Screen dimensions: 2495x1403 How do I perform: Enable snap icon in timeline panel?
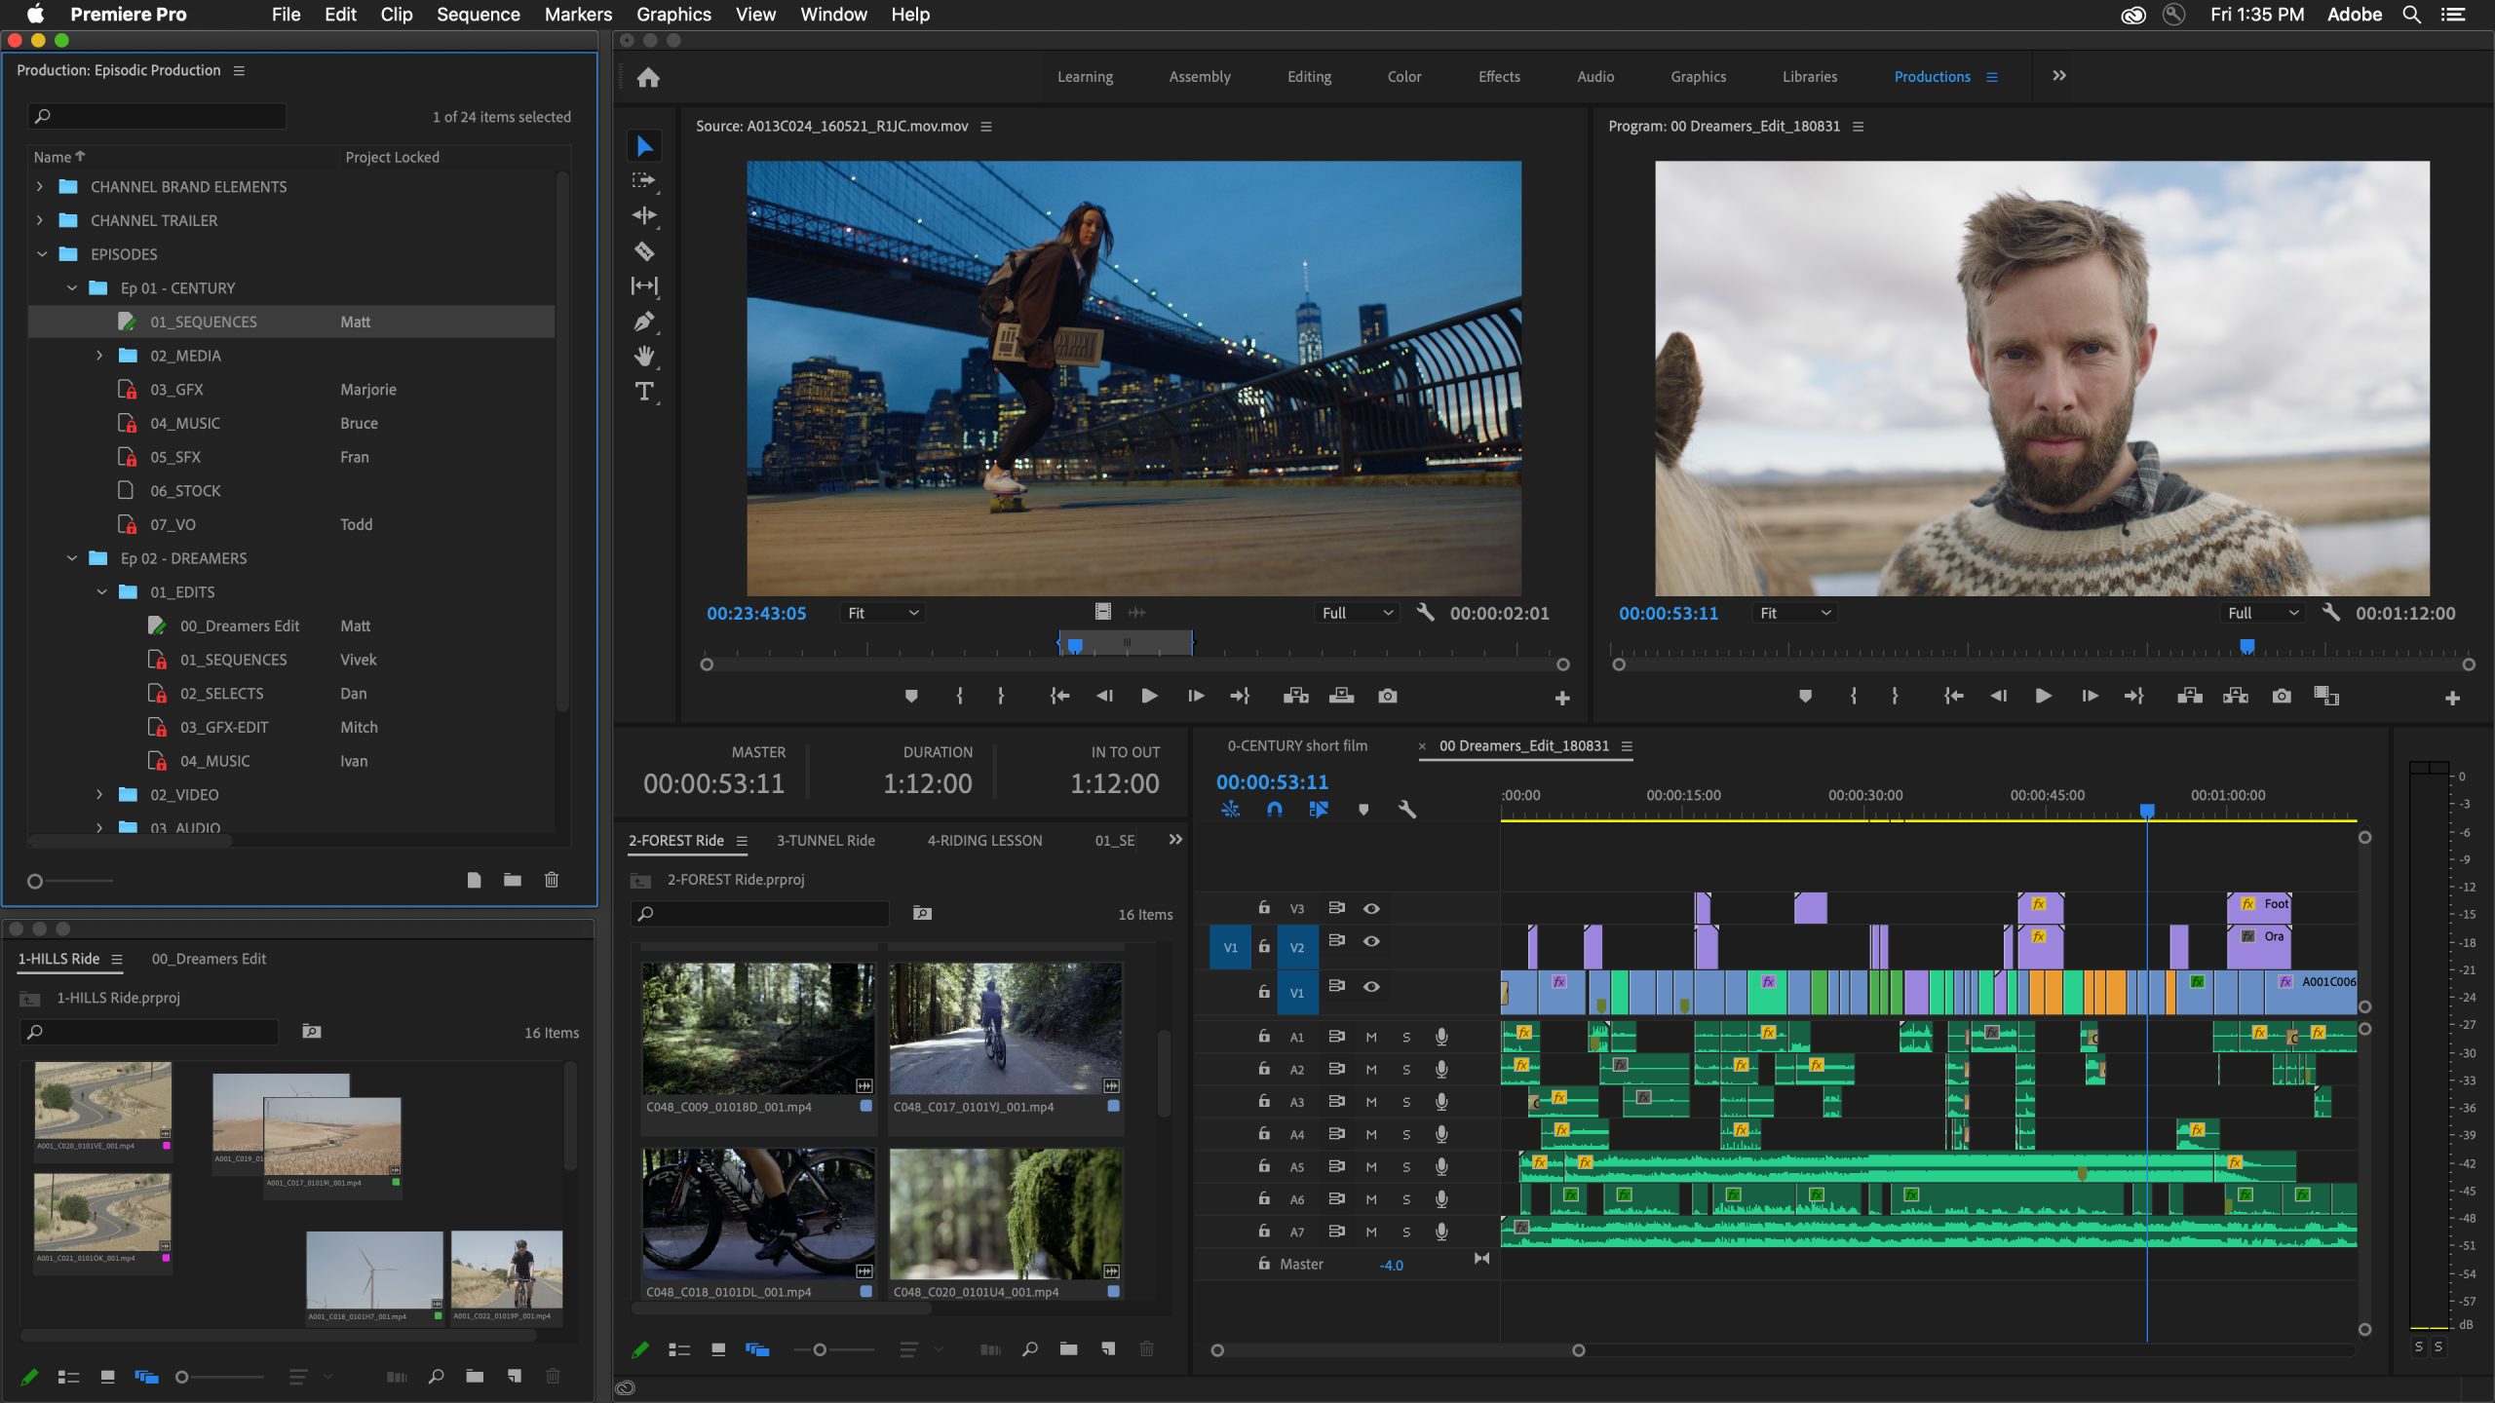(1275, 809)
